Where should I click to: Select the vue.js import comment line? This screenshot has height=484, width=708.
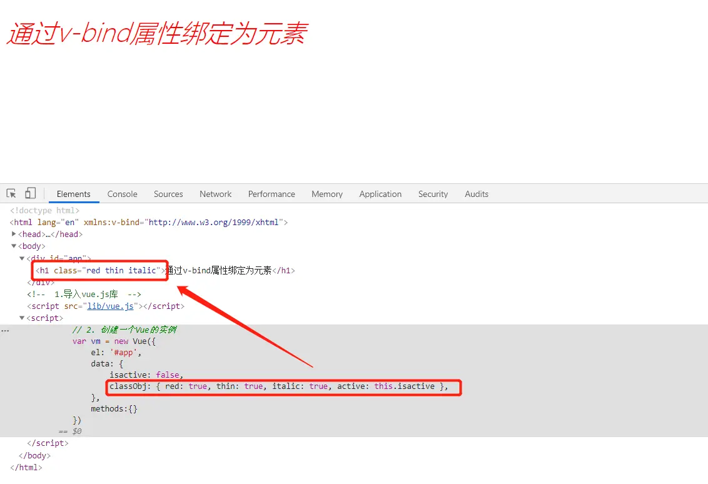pos(84,295)
